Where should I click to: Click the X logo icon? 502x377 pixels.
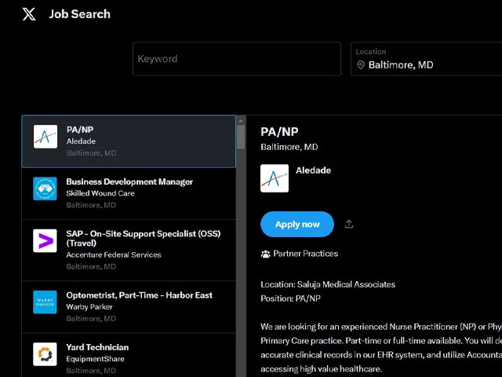tap(29, 14)
